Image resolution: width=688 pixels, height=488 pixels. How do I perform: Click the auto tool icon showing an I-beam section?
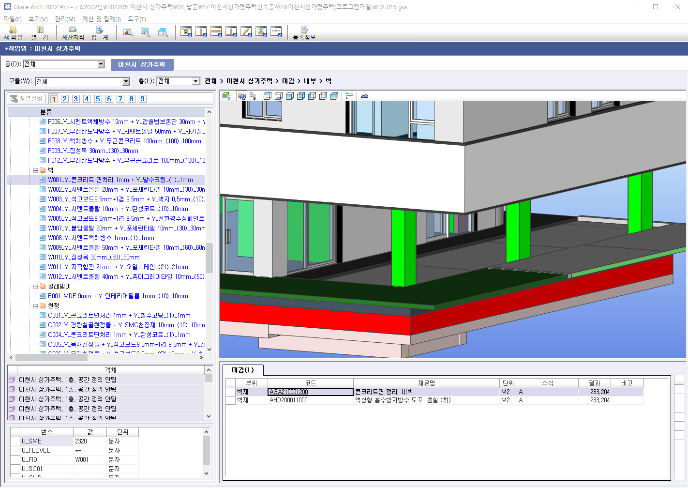point(261,32)
